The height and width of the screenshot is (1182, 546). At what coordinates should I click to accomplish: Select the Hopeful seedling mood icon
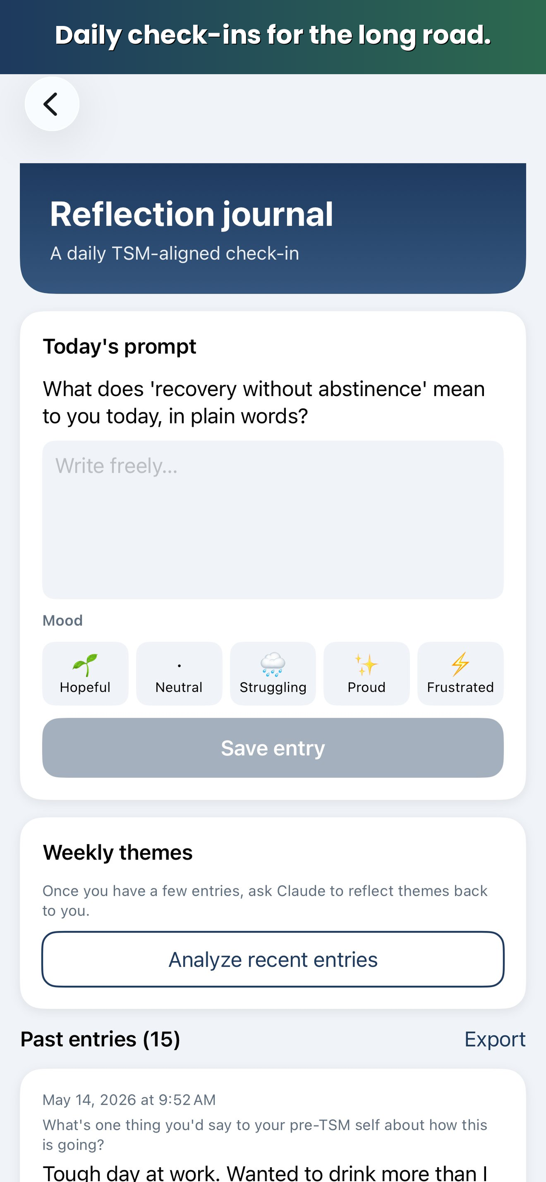[85, 665]
